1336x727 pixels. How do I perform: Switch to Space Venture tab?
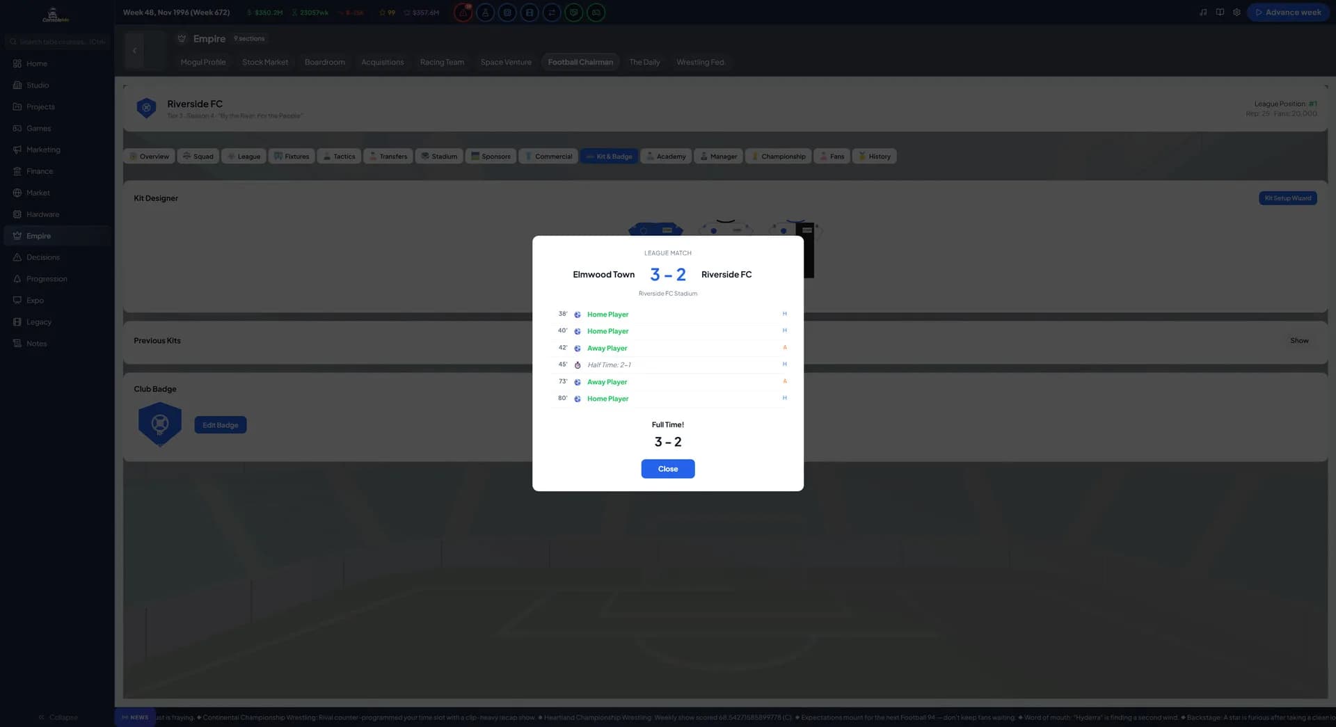506,62
